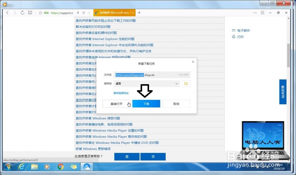Viewport: 296px width, 175px height.
Task: Click the active browser icon in taskbar
Action: [x=87, y=167]
